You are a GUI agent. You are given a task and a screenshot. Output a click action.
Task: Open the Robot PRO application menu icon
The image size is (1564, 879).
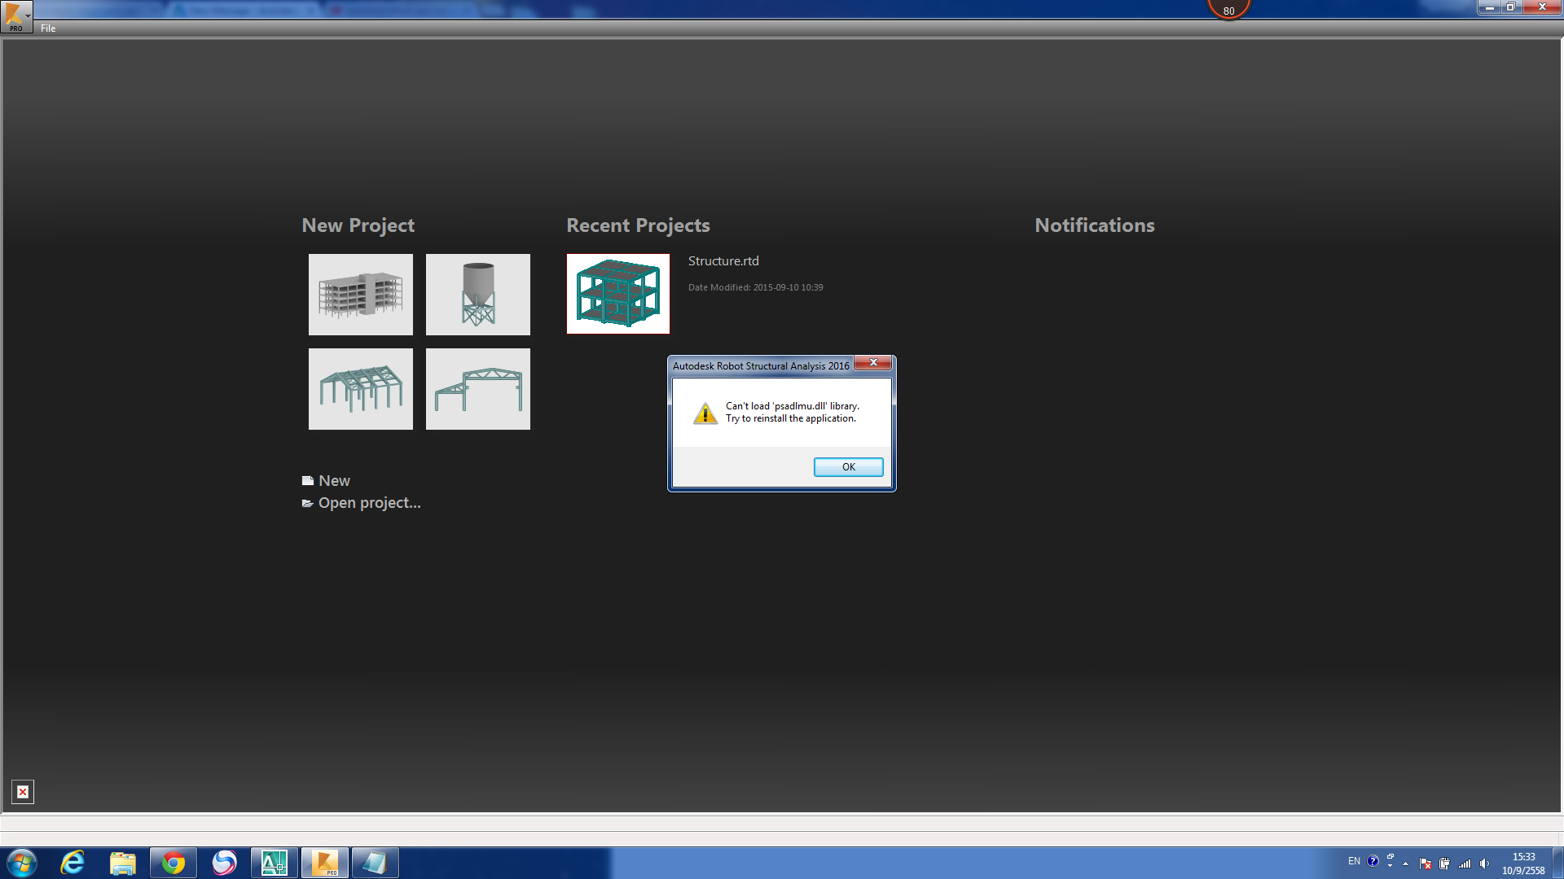[x=16, y=16]
